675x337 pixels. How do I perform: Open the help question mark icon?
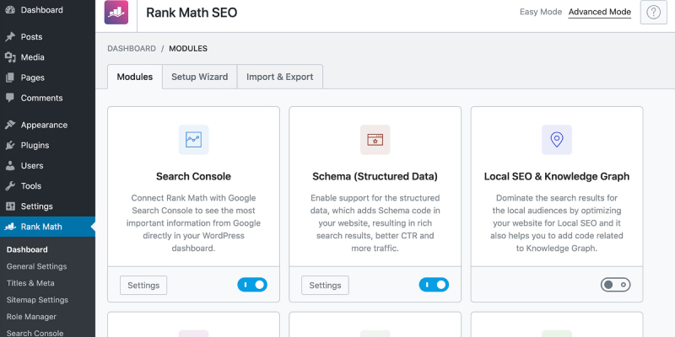pyautogui.click(x=653, y=12)
